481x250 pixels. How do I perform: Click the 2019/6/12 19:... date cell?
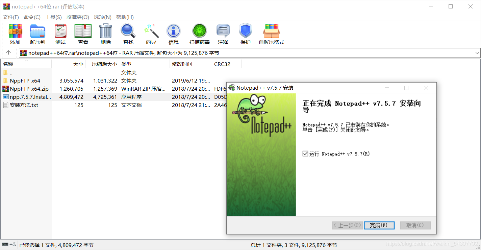point(191,81)
